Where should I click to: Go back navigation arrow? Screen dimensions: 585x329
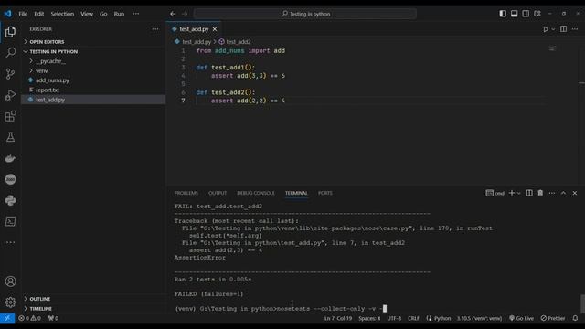pos(173,14)
